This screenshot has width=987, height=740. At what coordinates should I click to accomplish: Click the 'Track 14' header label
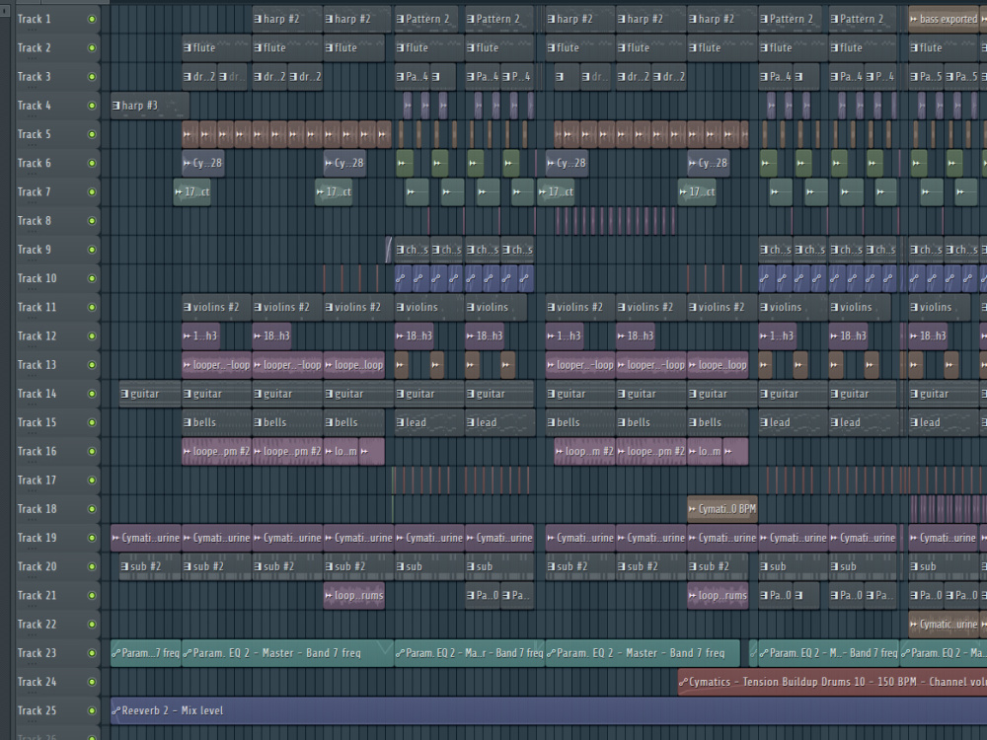pyautogui.click(x=37, y=394)
